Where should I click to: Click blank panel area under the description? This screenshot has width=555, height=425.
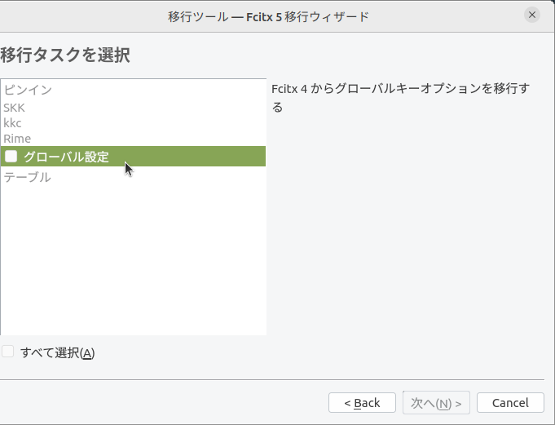coord(407,245)
